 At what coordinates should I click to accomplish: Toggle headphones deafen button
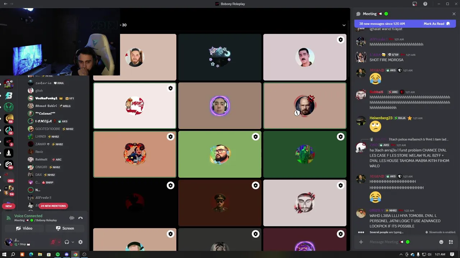[x=66, y=242]
